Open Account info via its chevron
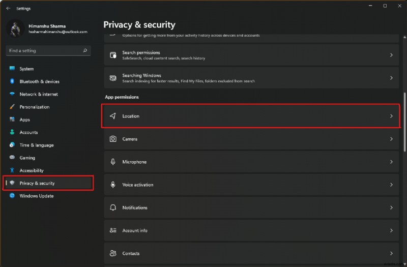 391,230
